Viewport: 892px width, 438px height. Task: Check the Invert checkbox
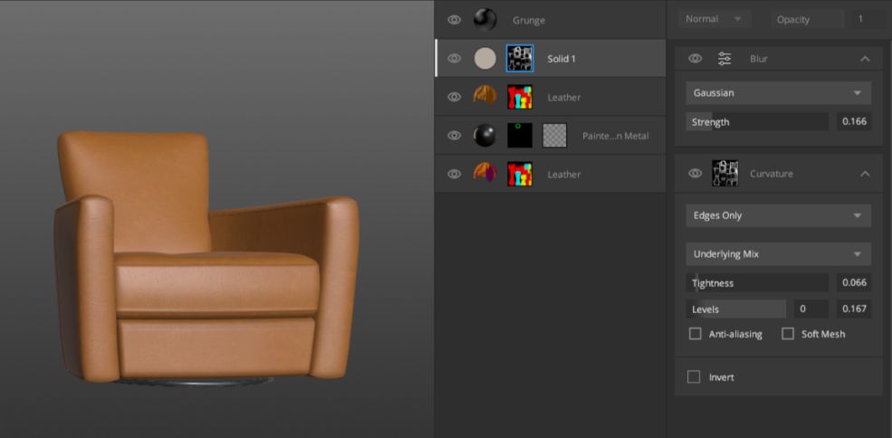[x=694, y=377]
